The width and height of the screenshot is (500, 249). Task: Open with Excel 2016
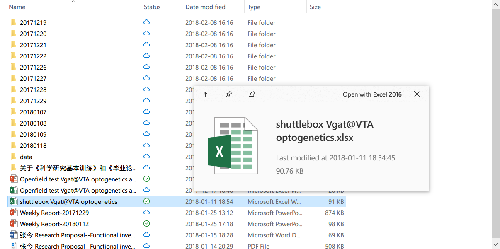(x=372, y=94)
